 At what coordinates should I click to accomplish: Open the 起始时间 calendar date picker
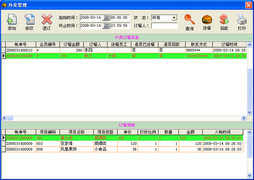106,18
